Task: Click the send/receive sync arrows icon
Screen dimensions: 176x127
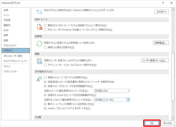Action: [x=39, y=44]
